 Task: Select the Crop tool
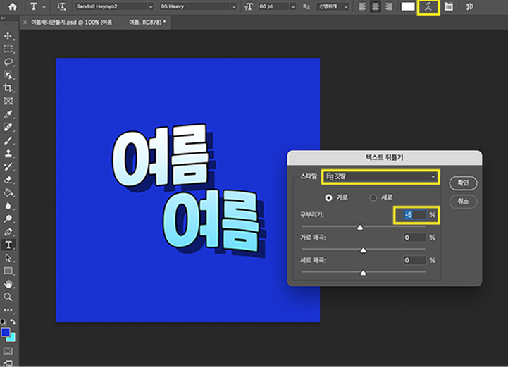(x=8, y=88)
